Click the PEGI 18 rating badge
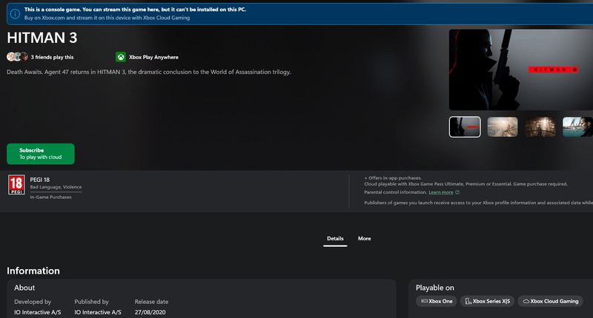The width and height of the screenshot is (593, 318). coord(16,184)
